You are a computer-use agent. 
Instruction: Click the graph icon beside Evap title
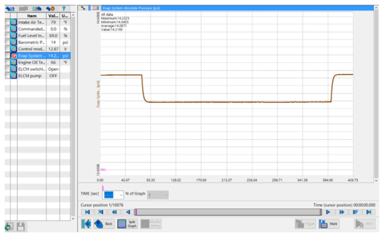click(95, 8)
